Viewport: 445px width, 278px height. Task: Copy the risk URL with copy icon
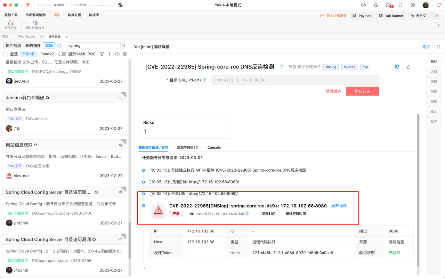pyautogui.click(x=247, y=214)
